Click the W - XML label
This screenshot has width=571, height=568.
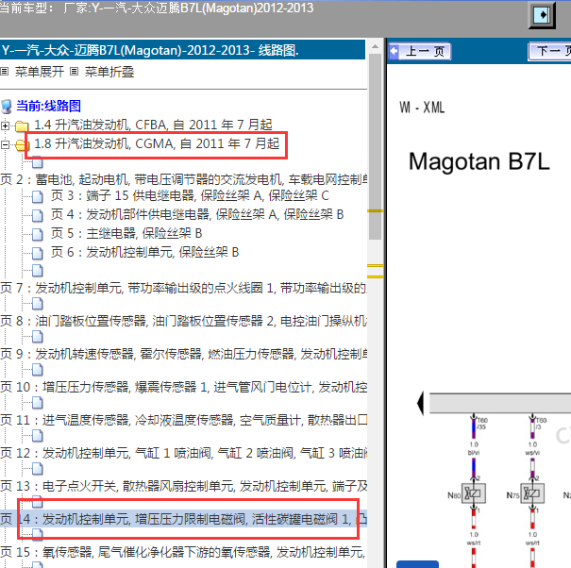click(x=422, y=108)
